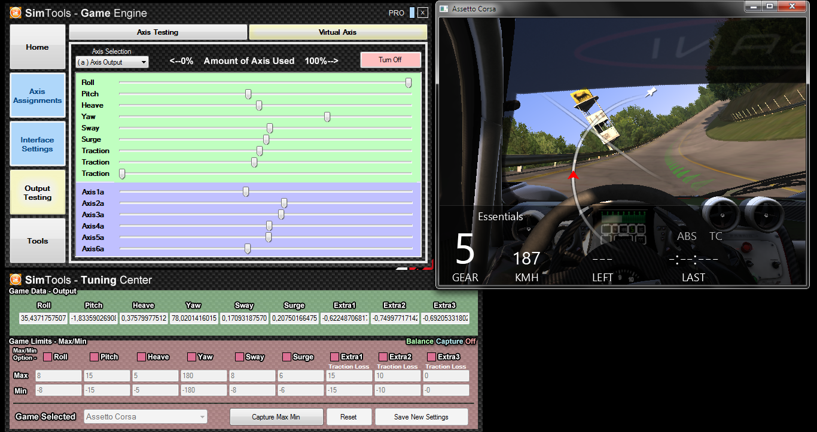Click the Capture Max Min button
The image size is (817, 432).
pyautogui.click(x=276, y=417)
